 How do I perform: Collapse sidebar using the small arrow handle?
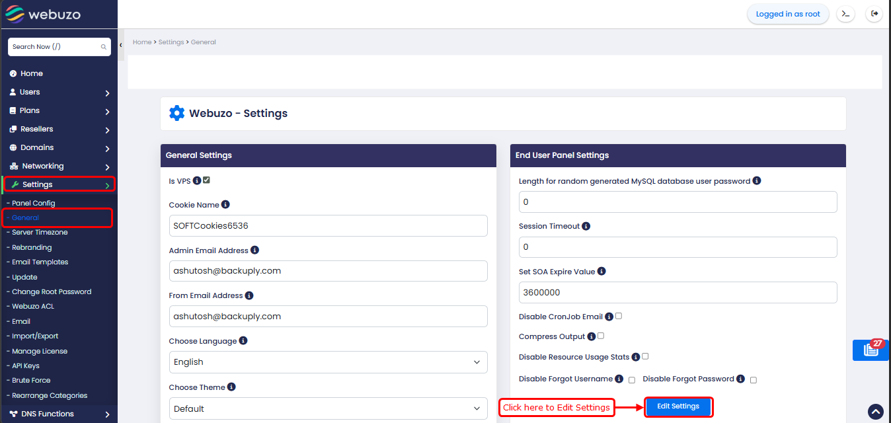tap(121, 45)
